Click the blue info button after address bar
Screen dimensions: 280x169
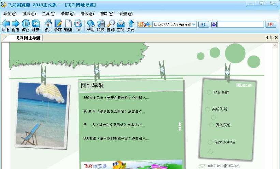204,24
